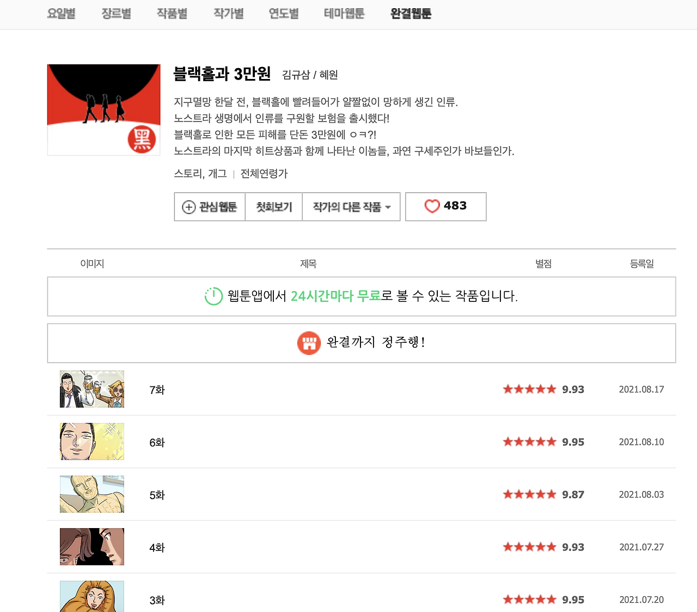Click the 별점 column header
The height and width of the screenshot is (612, 697).
pyautogui.click(x=543, y=264)
